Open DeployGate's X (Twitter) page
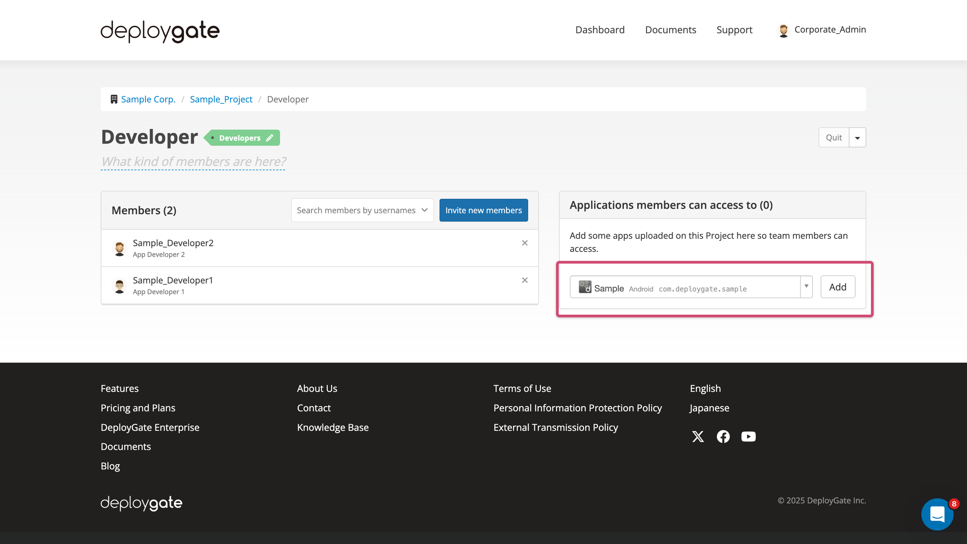 [698, 436]
